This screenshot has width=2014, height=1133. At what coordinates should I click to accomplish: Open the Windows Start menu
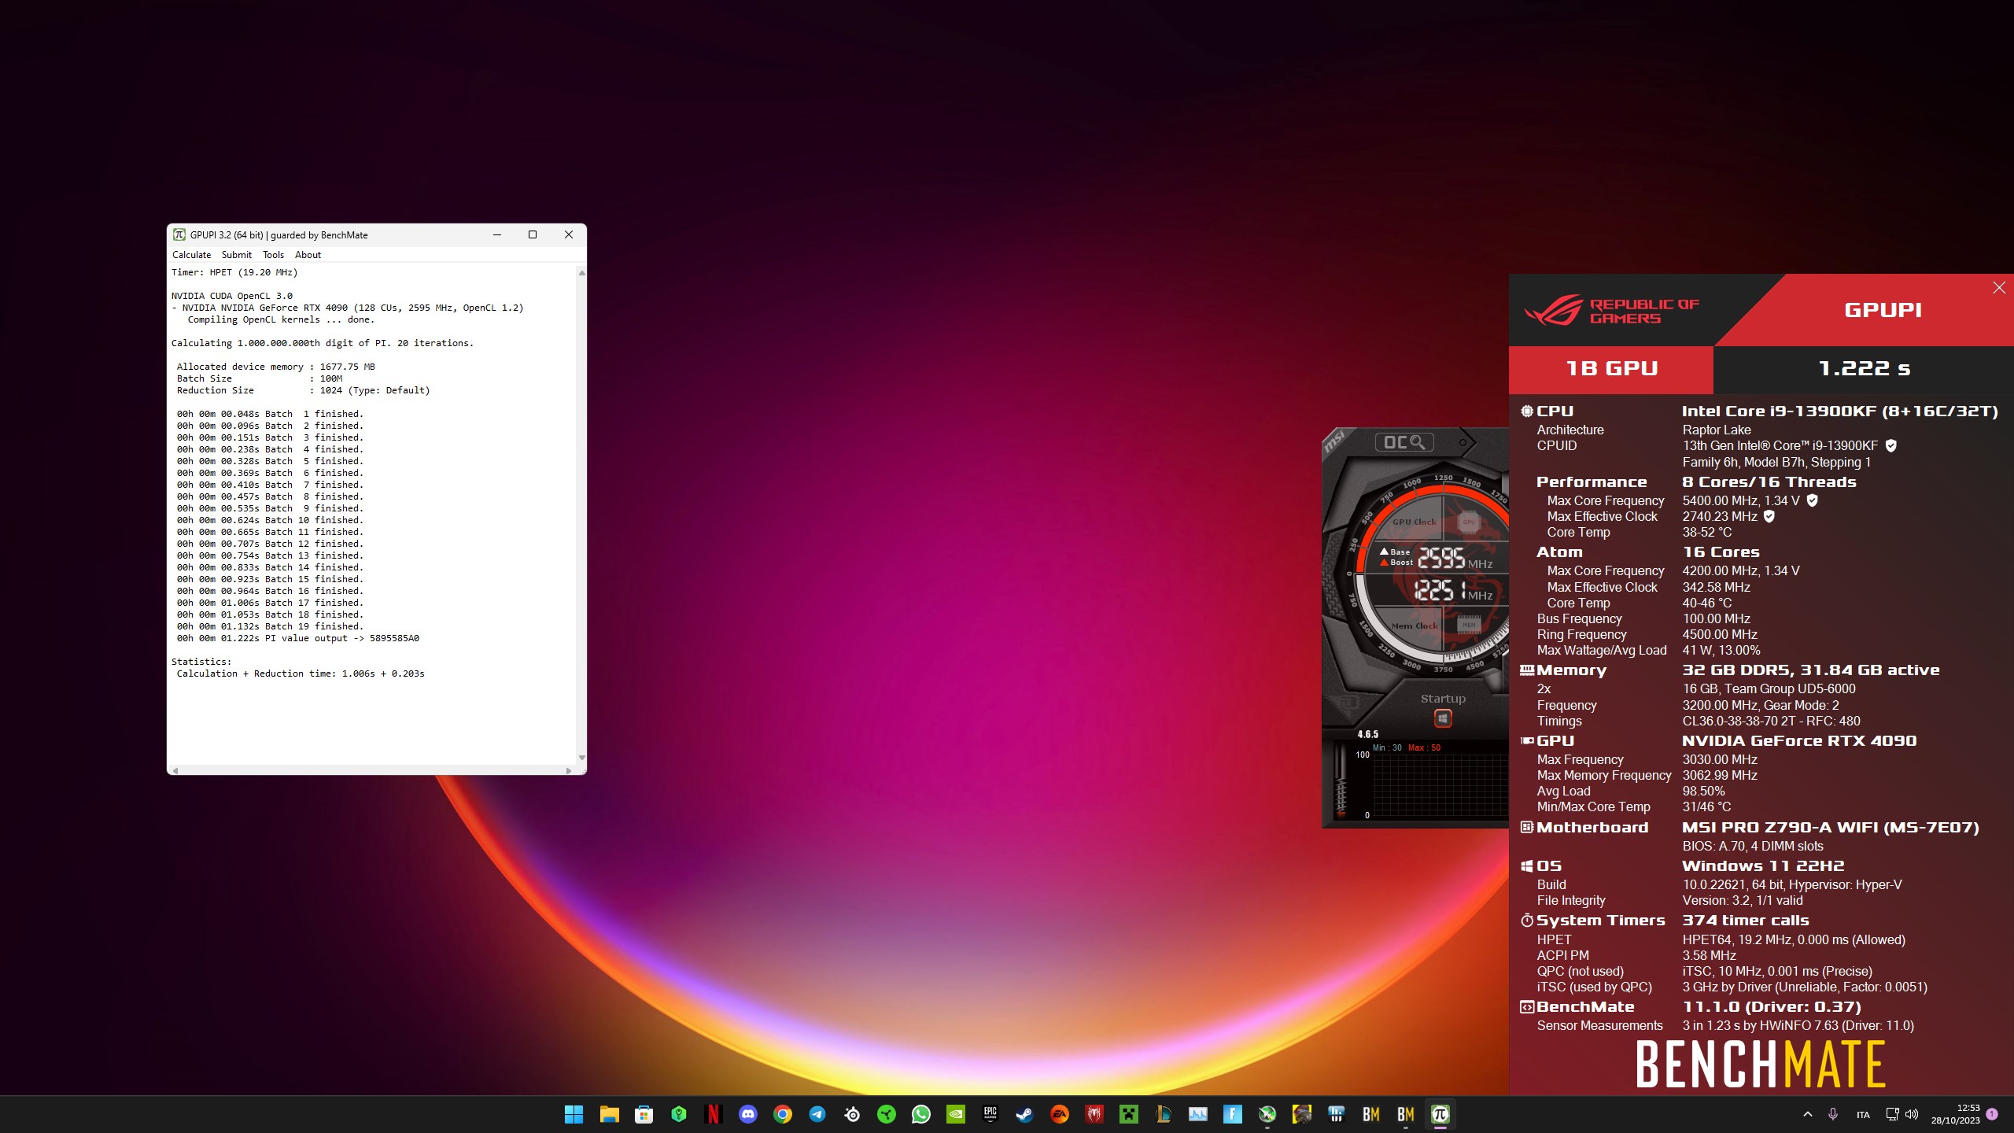pyautogui.click(x=574, y=1114)
